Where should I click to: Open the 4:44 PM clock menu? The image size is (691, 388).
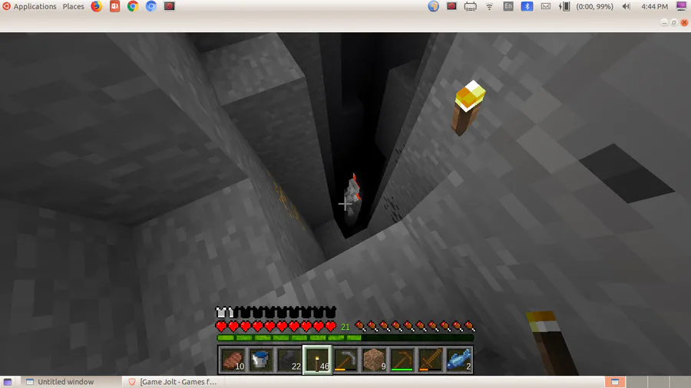point(654,6)
